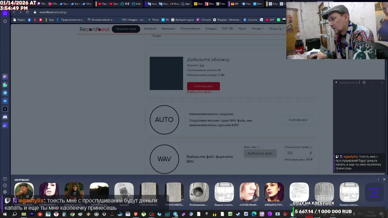Click the help icon next to Стоимость трека
The height and width of the screenshot is (218, 388).
click(x=311, y=147)
